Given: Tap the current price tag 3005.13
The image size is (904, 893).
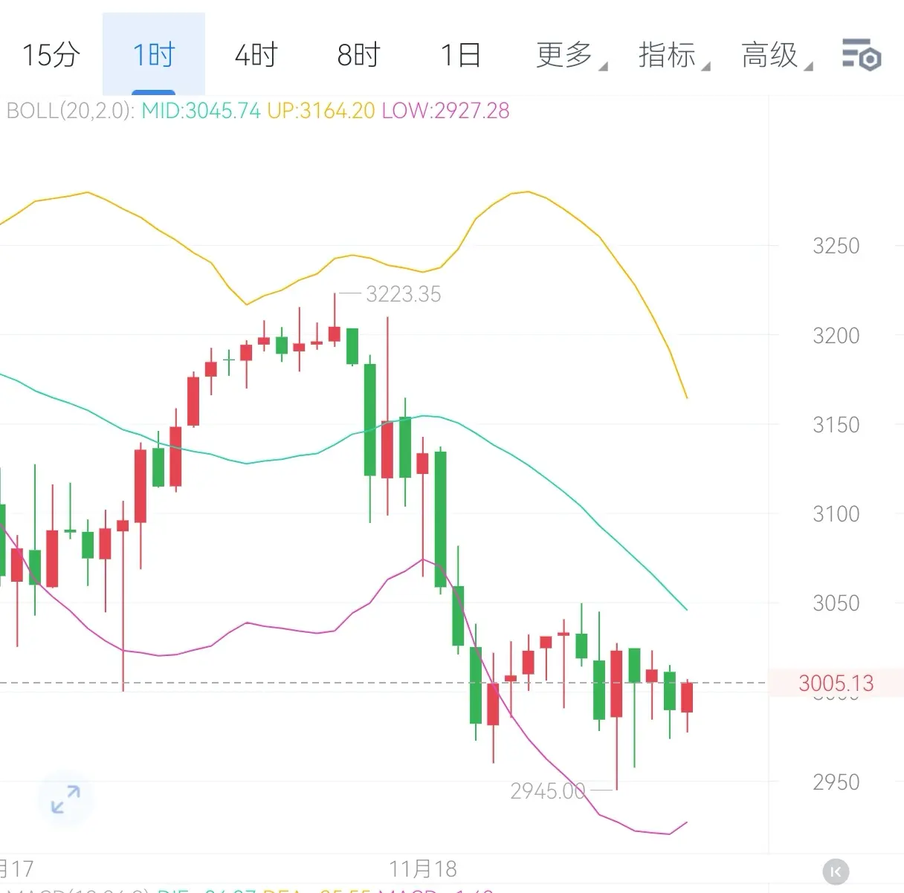Looking at the screenshot, I should [836, 683].
